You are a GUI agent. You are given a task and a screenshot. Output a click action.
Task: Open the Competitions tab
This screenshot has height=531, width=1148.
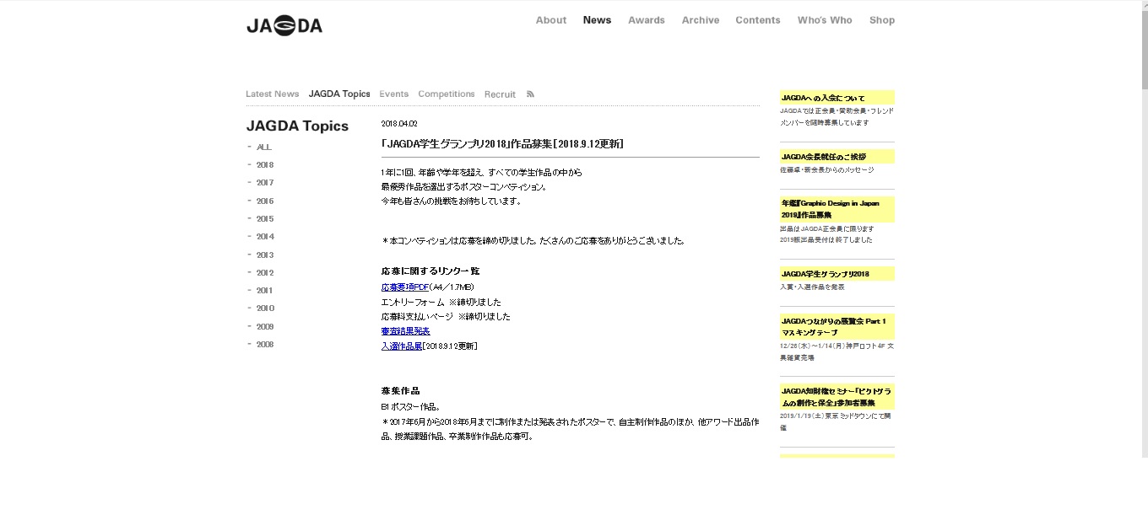447,94
